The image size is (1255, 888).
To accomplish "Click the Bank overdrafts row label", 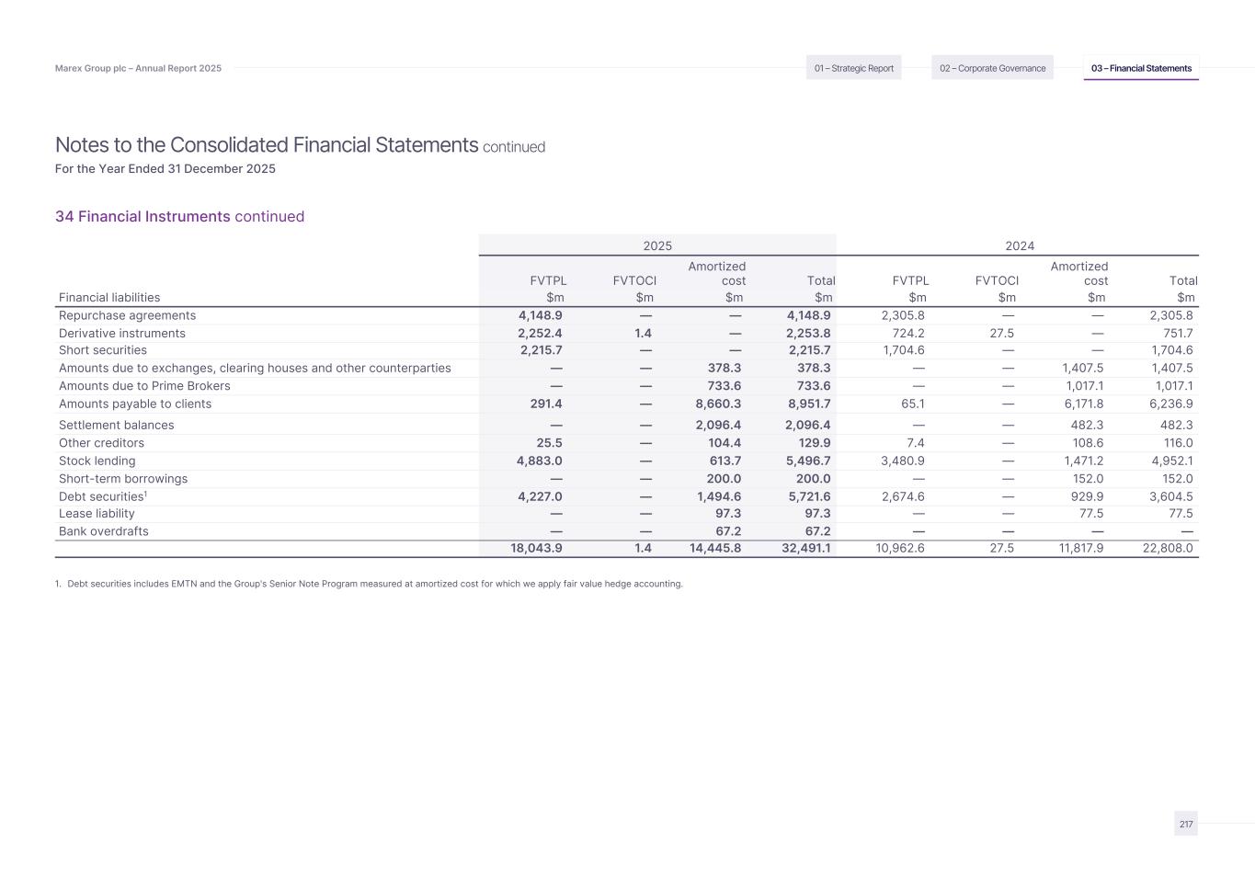I will [x=103, y=531].
